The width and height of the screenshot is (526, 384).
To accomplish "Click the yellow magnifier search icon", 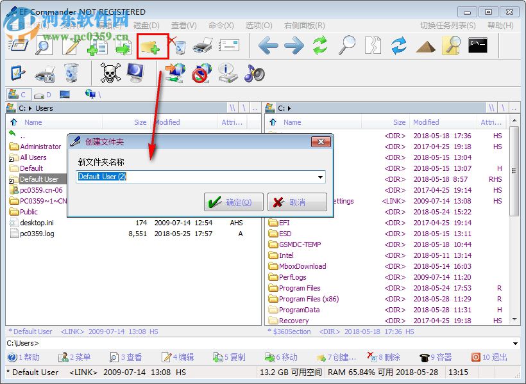I will 451,45.
